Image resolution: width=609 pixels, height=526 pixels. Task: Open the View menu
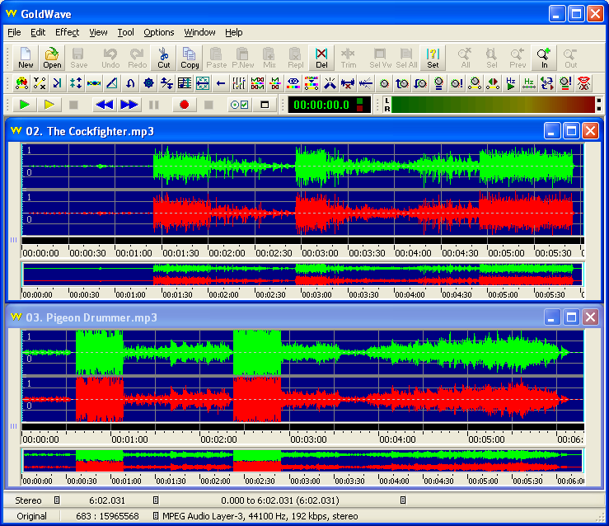[x=98, y=32]
